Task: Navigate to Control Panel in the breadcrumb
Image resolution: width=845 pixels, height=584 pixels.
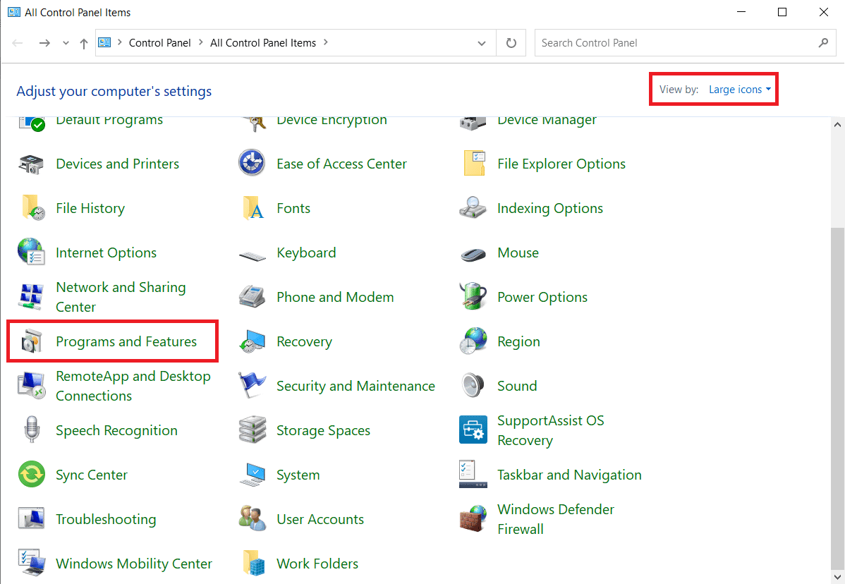Action: click(160, 42)
